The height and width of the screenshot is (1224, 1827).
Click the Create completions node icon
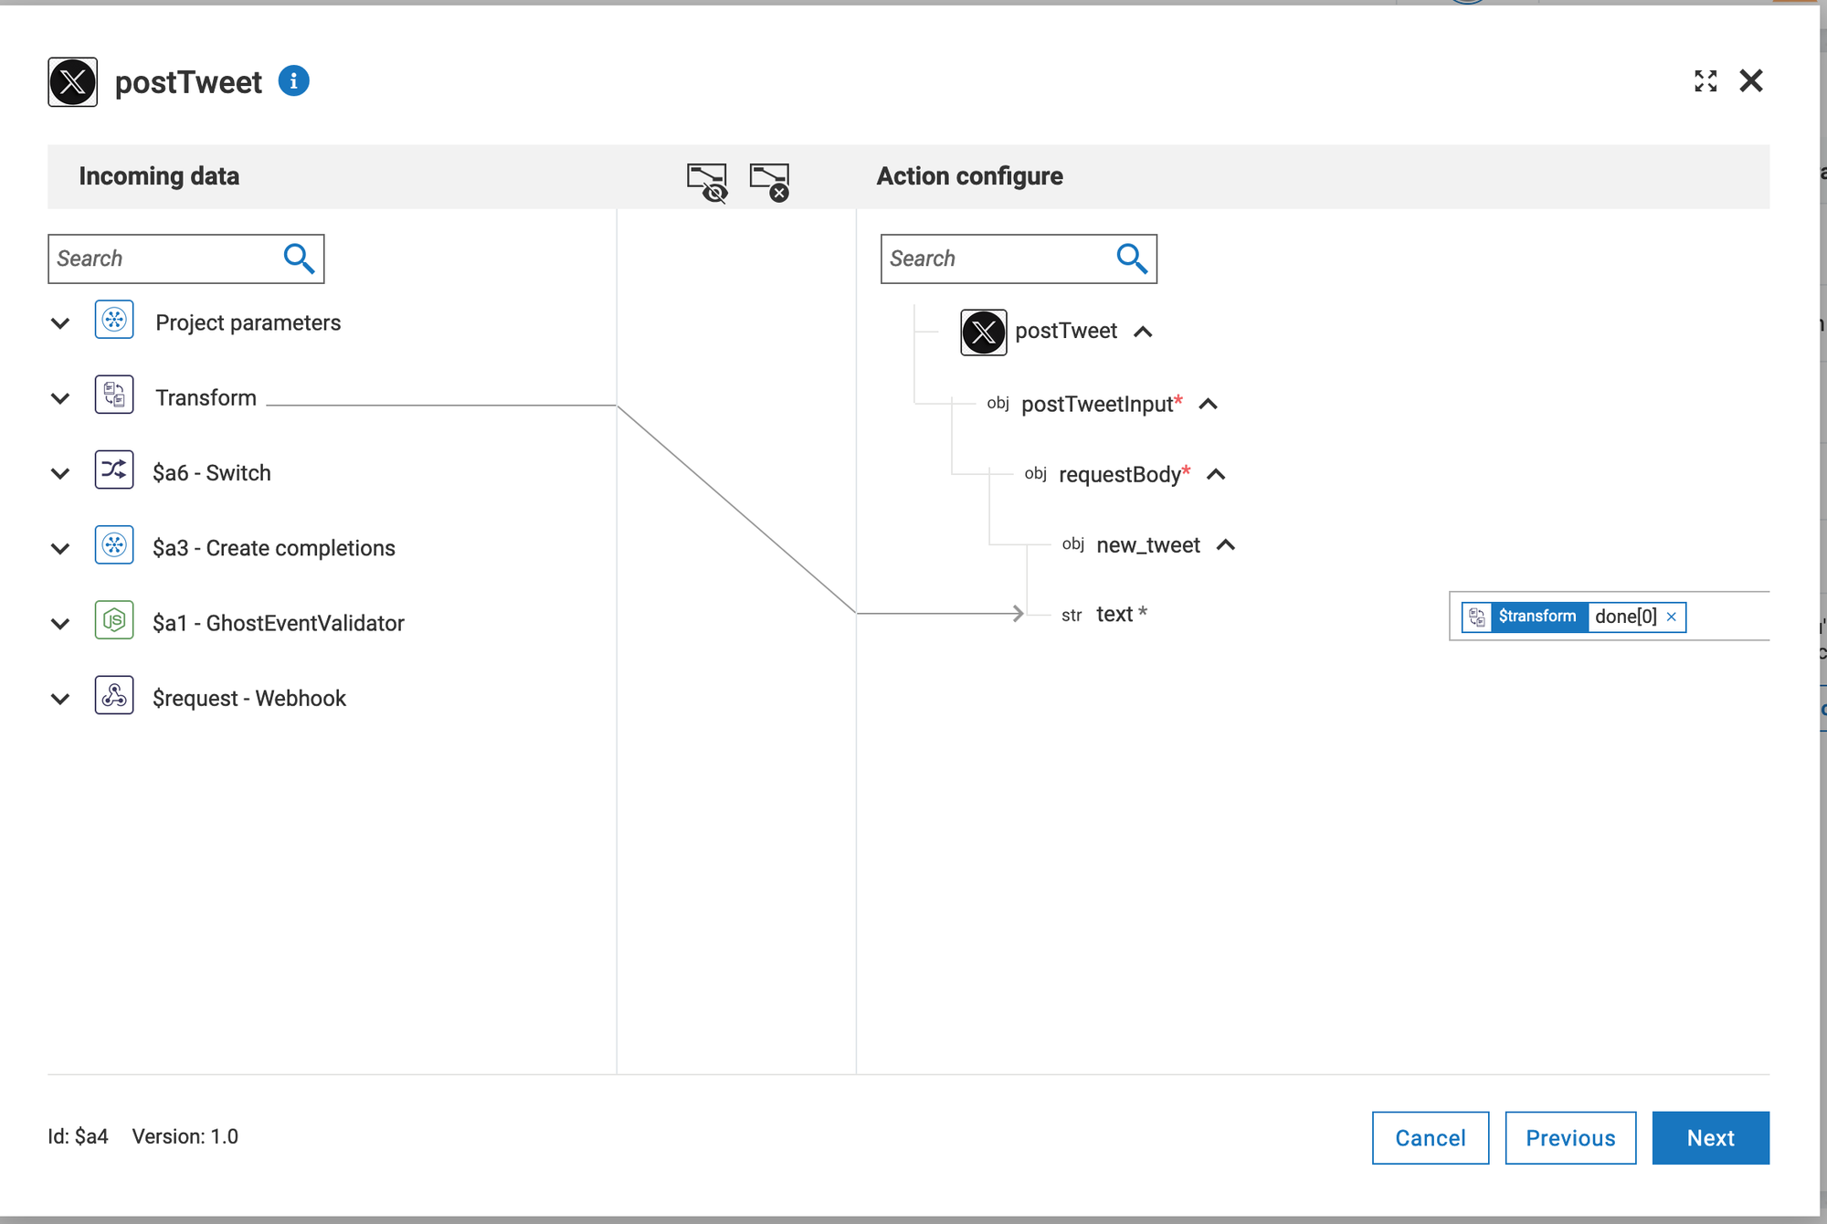point(114,545)
